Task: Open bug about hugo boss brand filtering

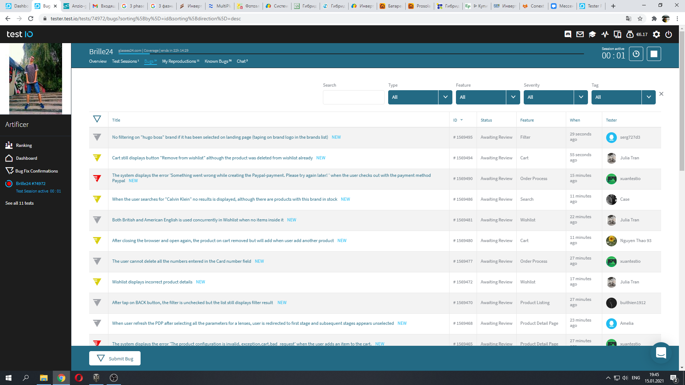Action: 220,137
